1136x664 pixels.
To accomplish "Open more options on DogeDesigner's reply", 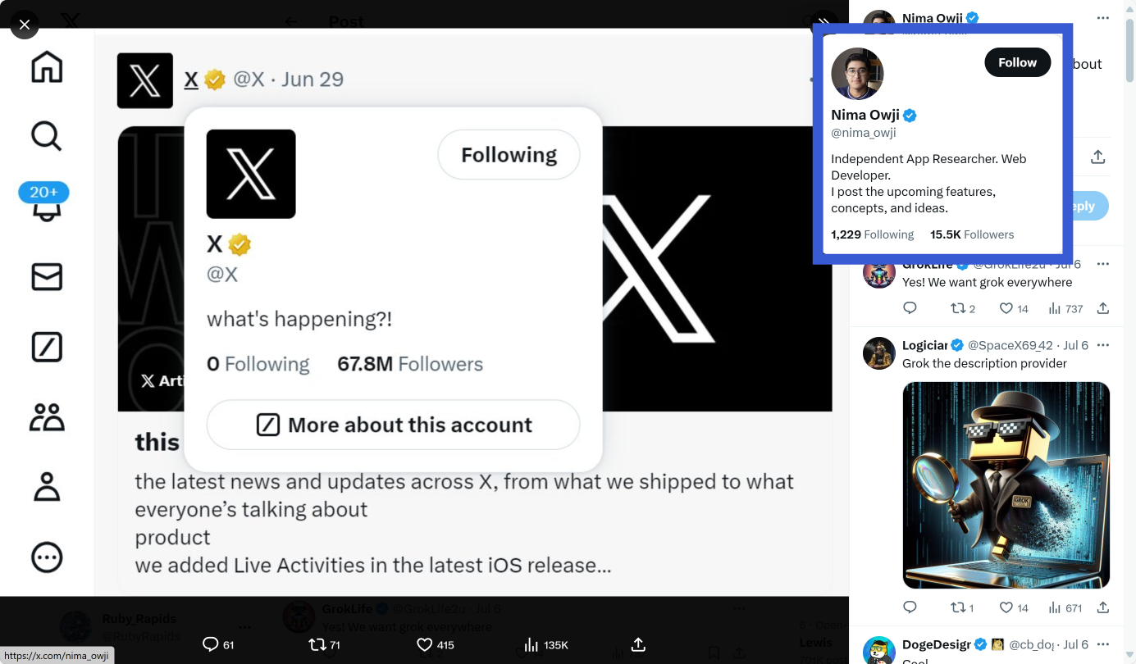I will [x=1102, y=644].
